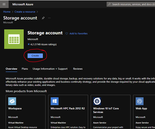Viewport: 155px width, 129px height.
Task: Click the Microsoft HPC Pack Windows icon
Action: pyautogui.click(x=55, y=101)
